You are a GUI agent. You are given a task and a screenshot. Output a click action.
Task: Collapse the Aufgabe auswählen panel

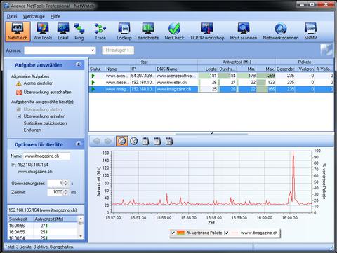79,64
